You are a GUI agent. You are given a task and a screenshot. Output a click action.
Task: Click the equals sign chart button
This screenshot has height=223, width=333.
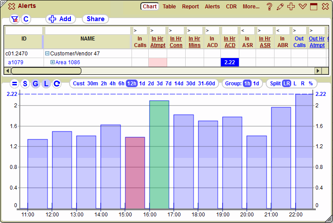(x=15, y=84)
